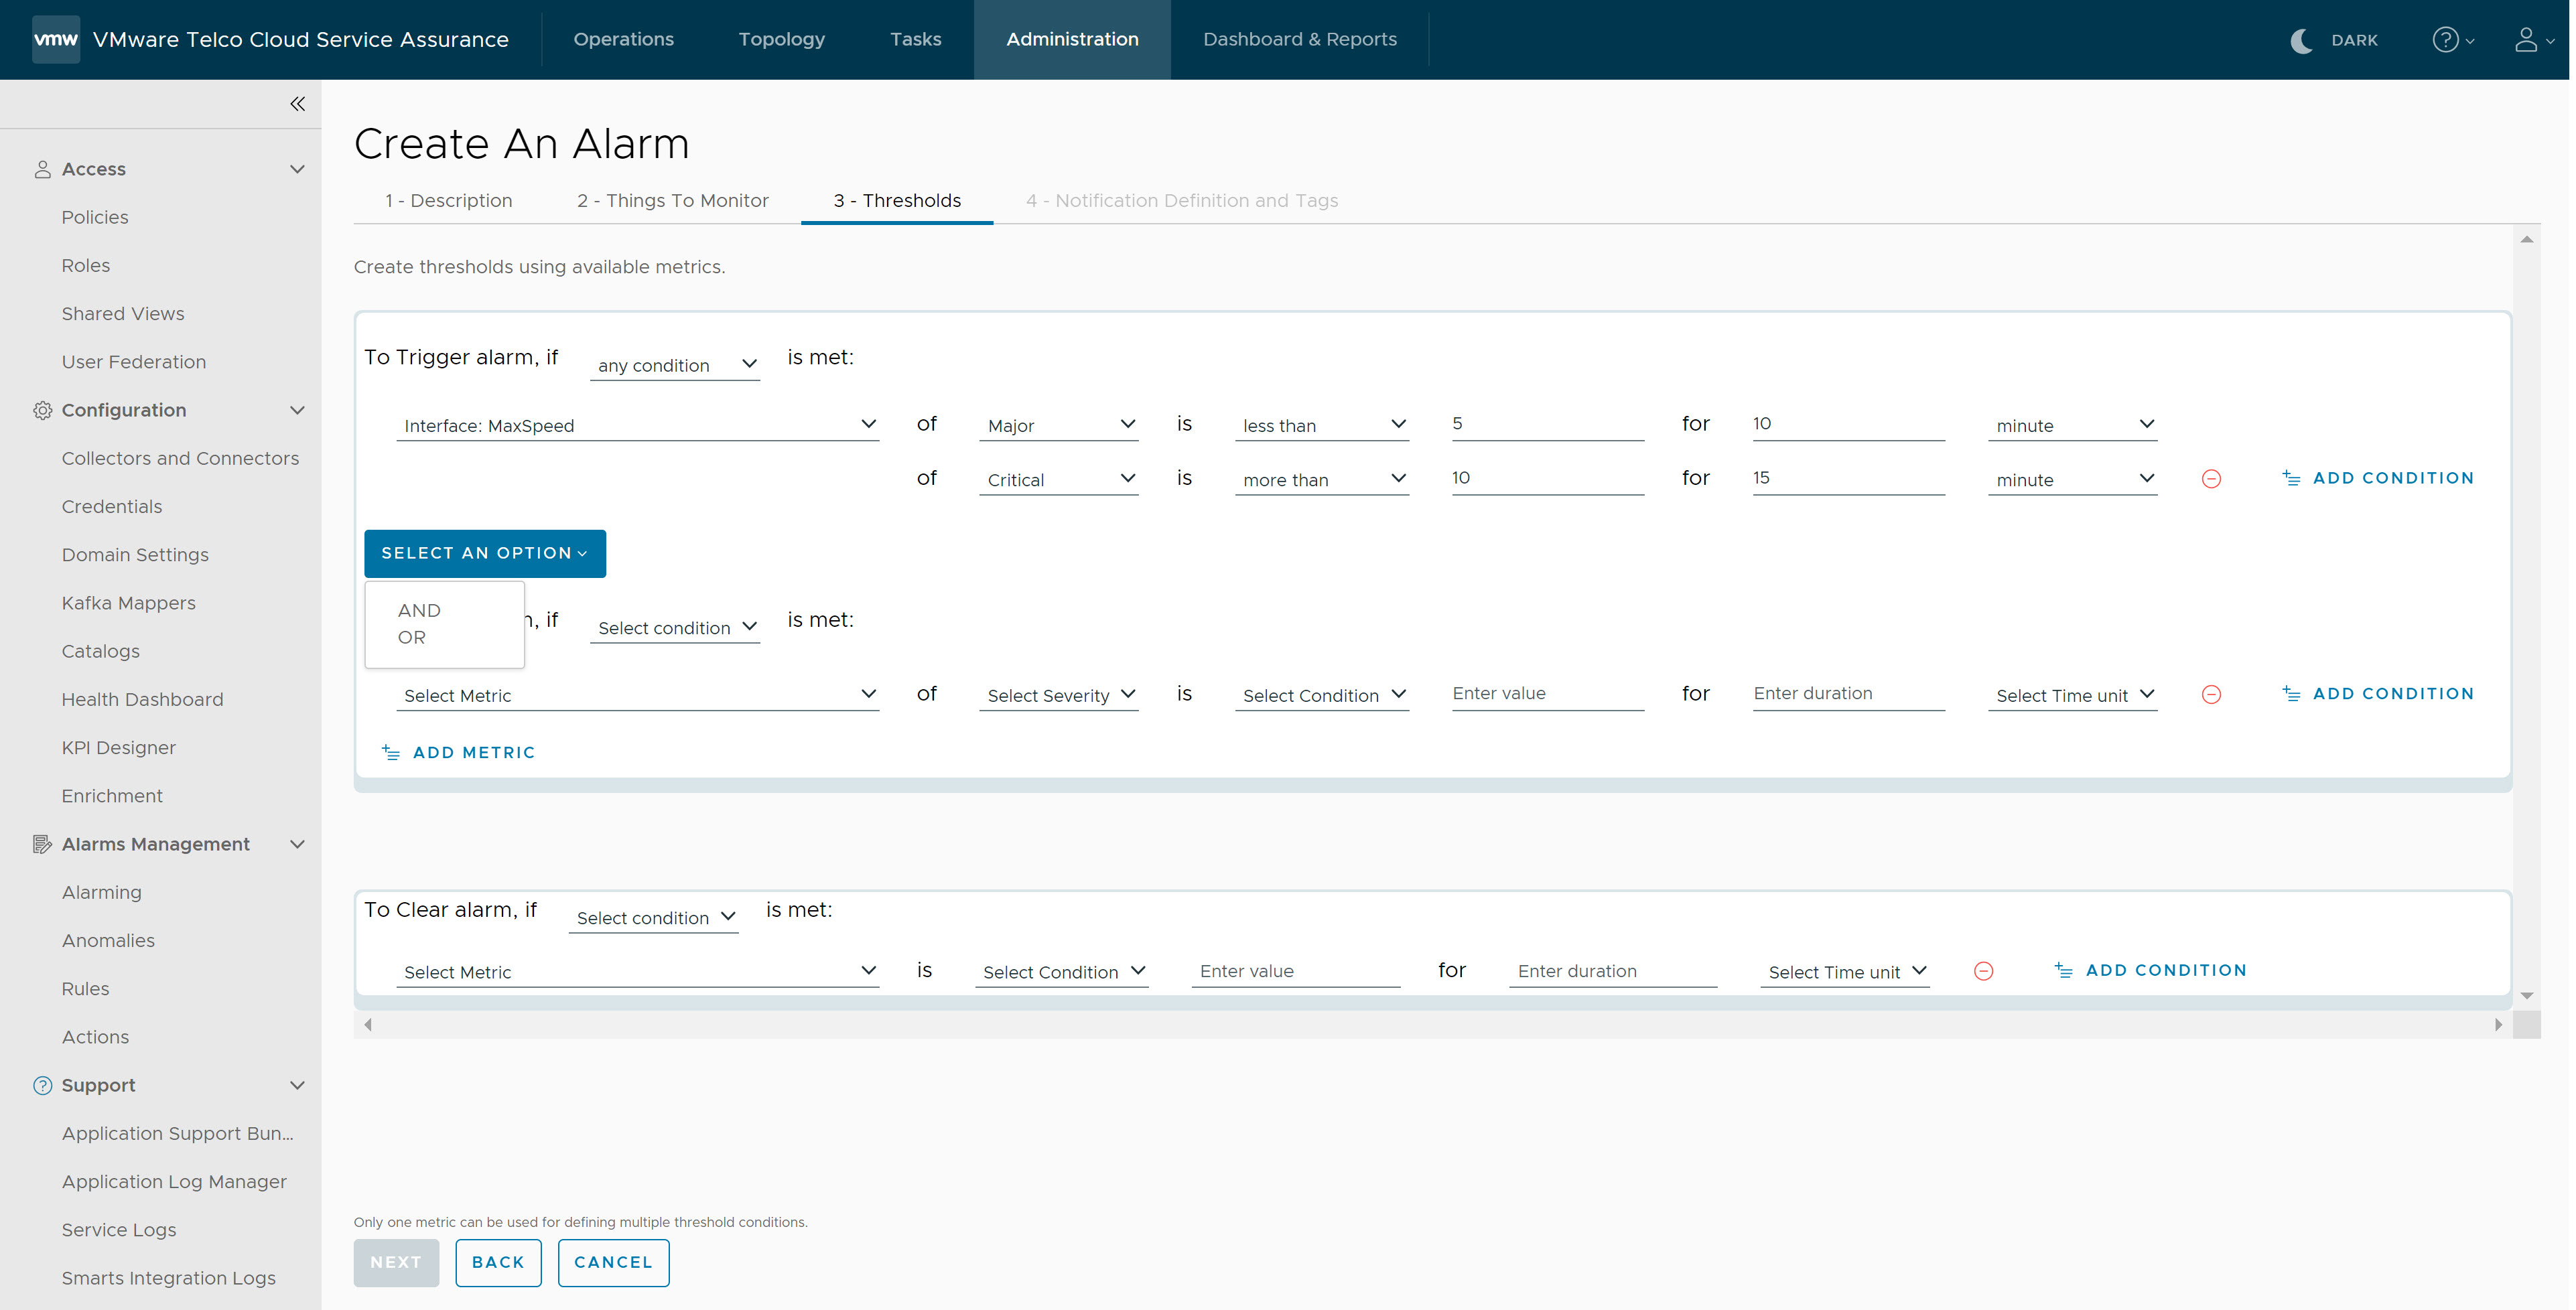
Task: Open the Tasks menu
Action: coord(916,39)
